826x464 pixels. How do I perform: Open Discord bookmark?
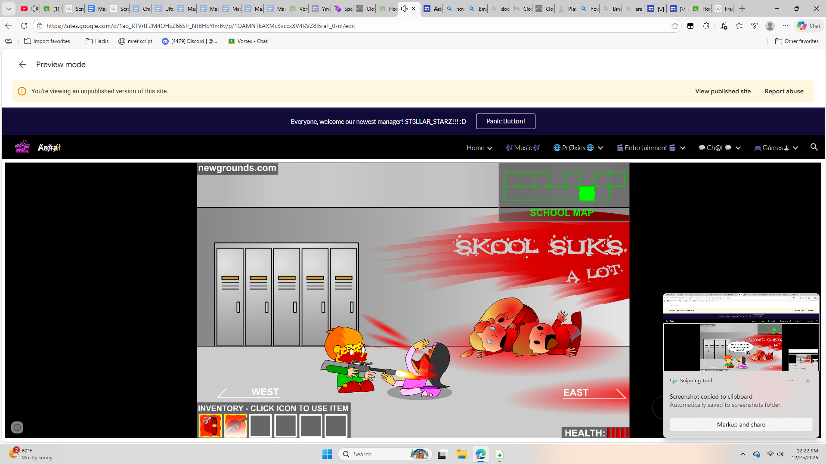[x=189, y=41]
